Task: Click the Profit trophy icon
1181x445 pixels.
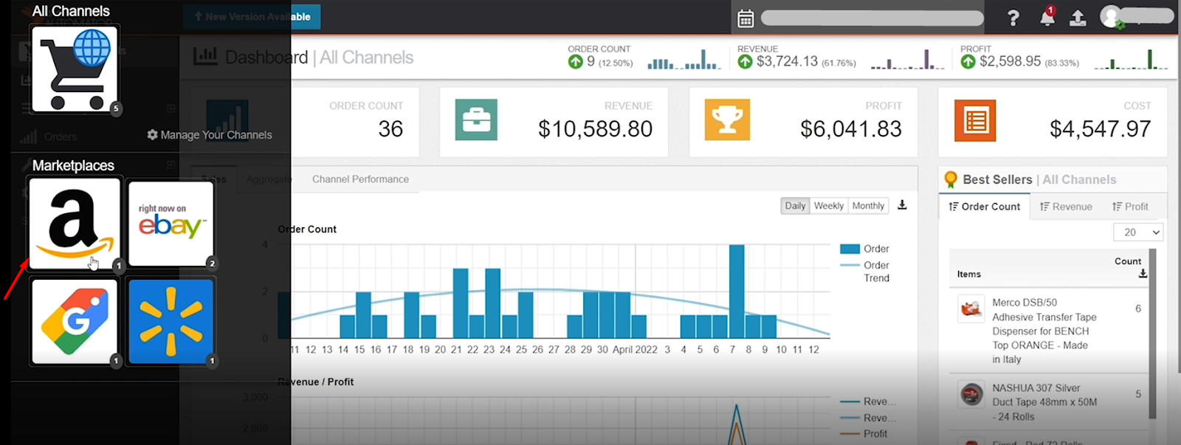Action: pos(727,120)
